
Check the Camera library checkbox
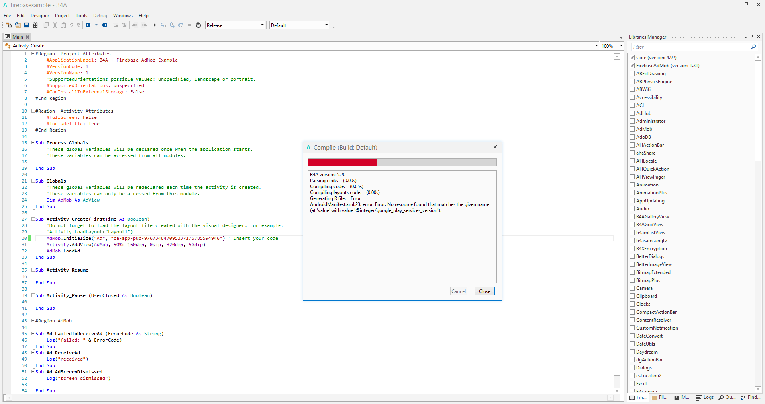coord(632,288)
